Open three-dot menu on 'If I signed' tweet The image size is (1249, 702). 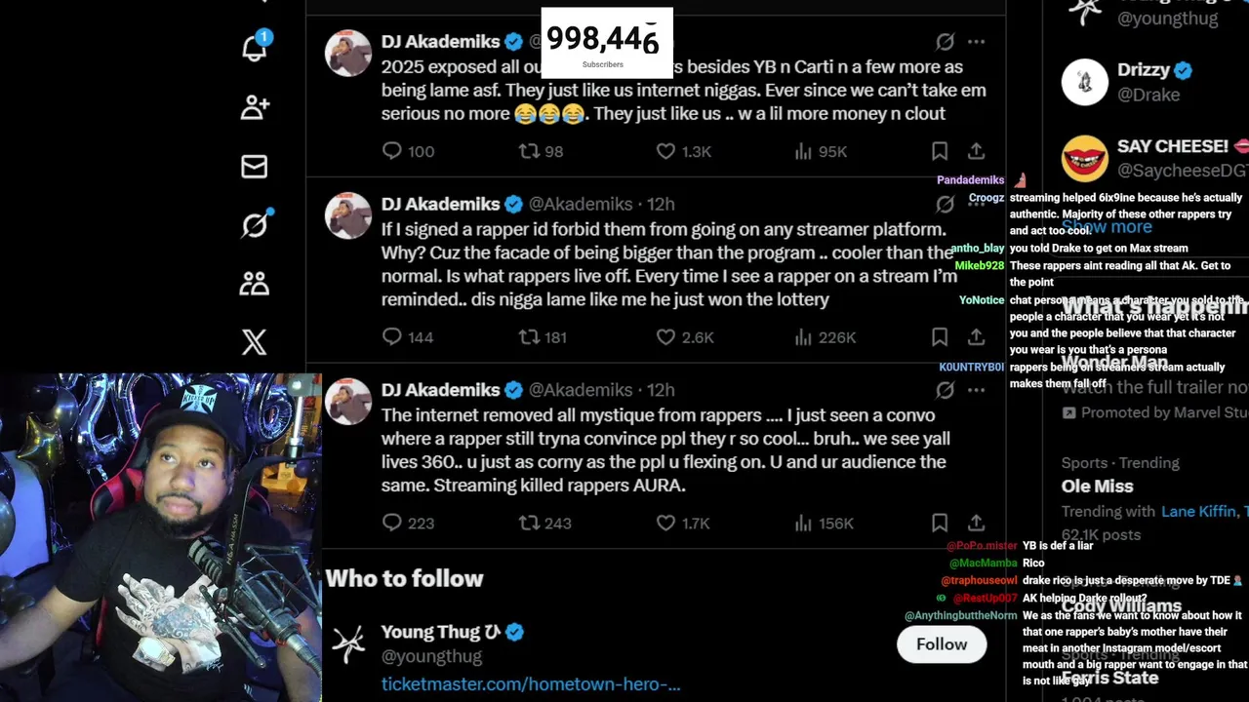pos(976,204)
